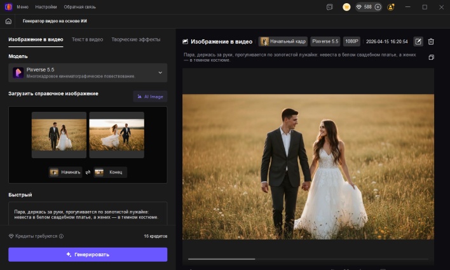Click the yellow shopping cart icon

click(x=346, y=7)
